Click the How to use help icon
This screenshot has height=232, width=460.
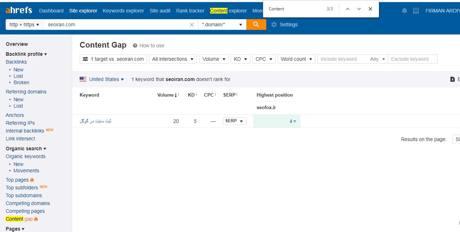135,45
